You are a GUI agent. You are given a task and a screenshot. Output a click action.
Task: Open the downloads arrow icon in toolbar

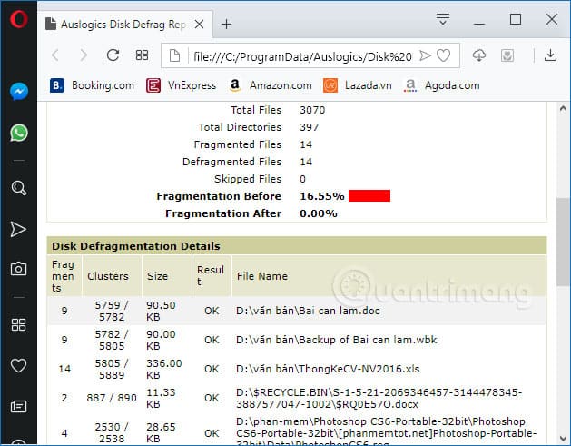tap(550, 55)
